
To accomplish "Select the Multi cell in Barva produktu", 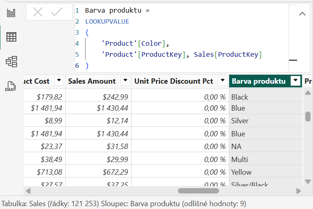I will click(265, 159).
